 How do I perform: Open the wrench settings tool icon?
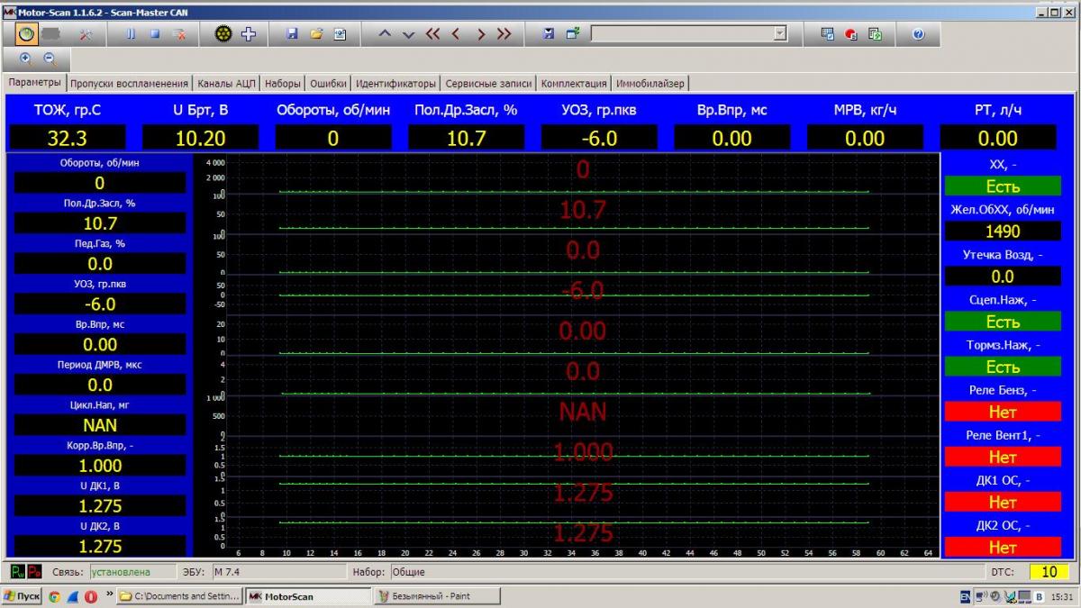(x=87, y=34)
